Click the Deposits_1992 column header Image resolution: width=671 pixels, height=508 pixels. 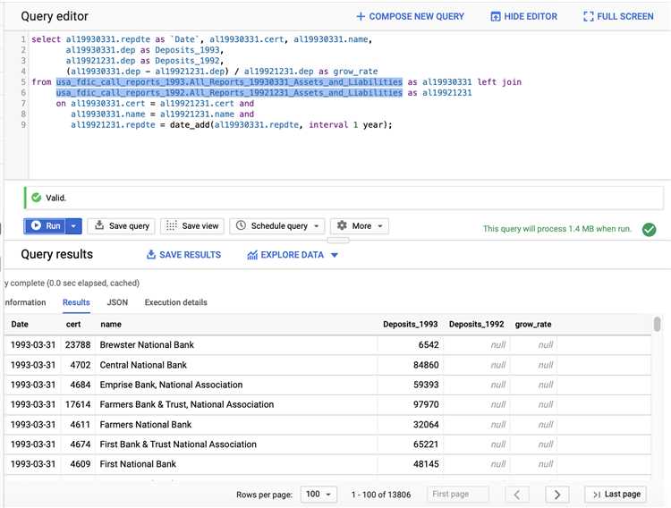(476, 324)
